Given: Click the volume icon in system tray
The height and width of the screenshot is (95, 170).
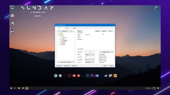Looking at the screenshot, I should pyautogui.click(x=151, y=88).
